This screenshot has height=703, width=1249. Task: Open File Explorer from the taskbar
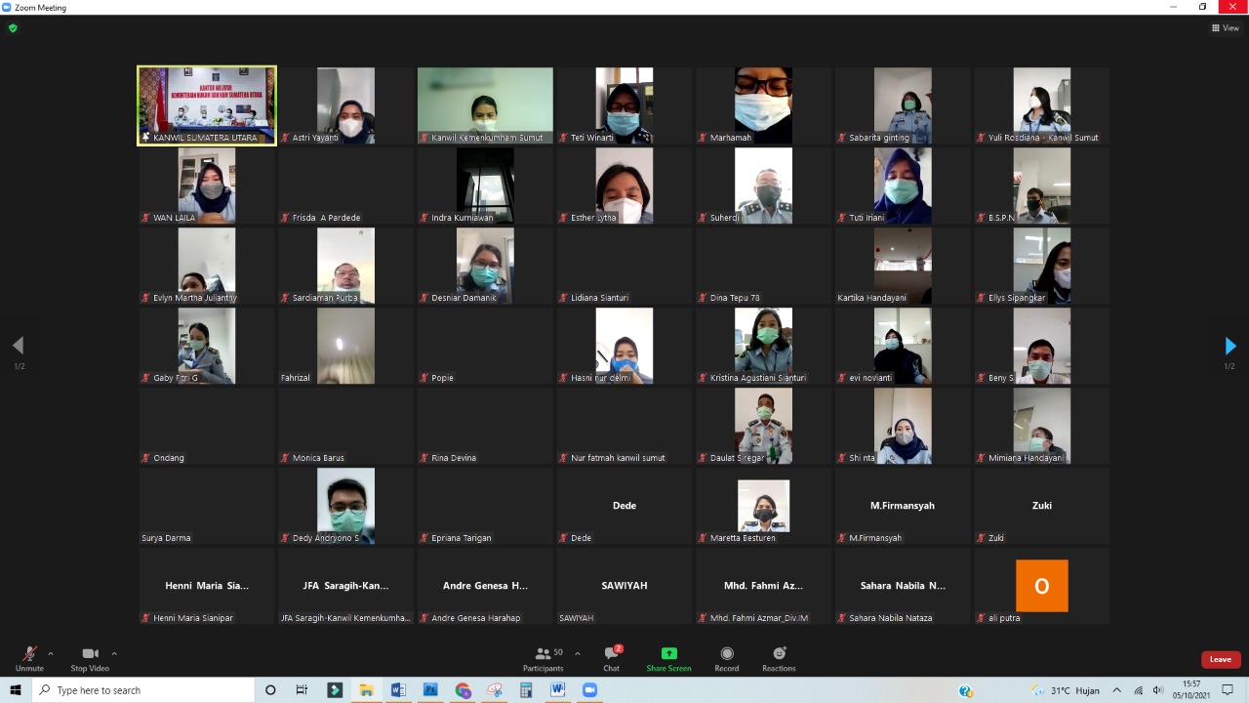(x=366, y=690)
